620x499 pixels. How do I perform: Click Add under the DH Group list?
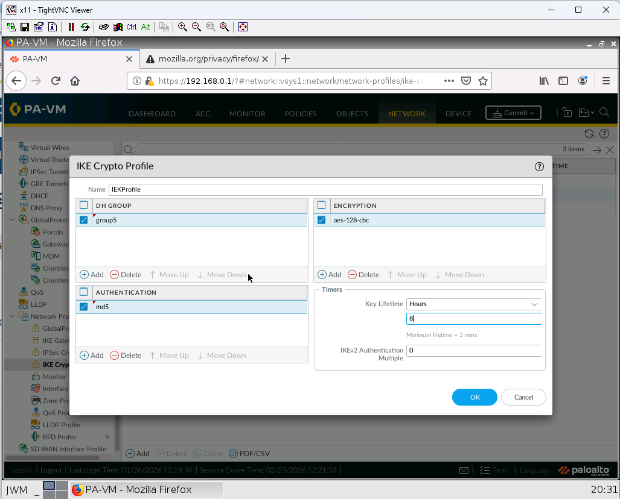[92, 275]
